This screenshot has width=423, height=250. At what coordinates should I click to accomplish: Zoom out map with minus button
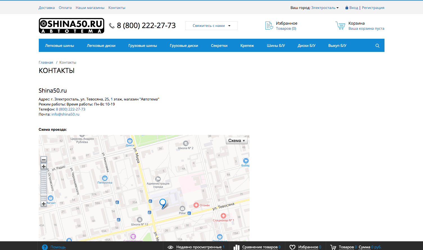(x=44, y=160)
